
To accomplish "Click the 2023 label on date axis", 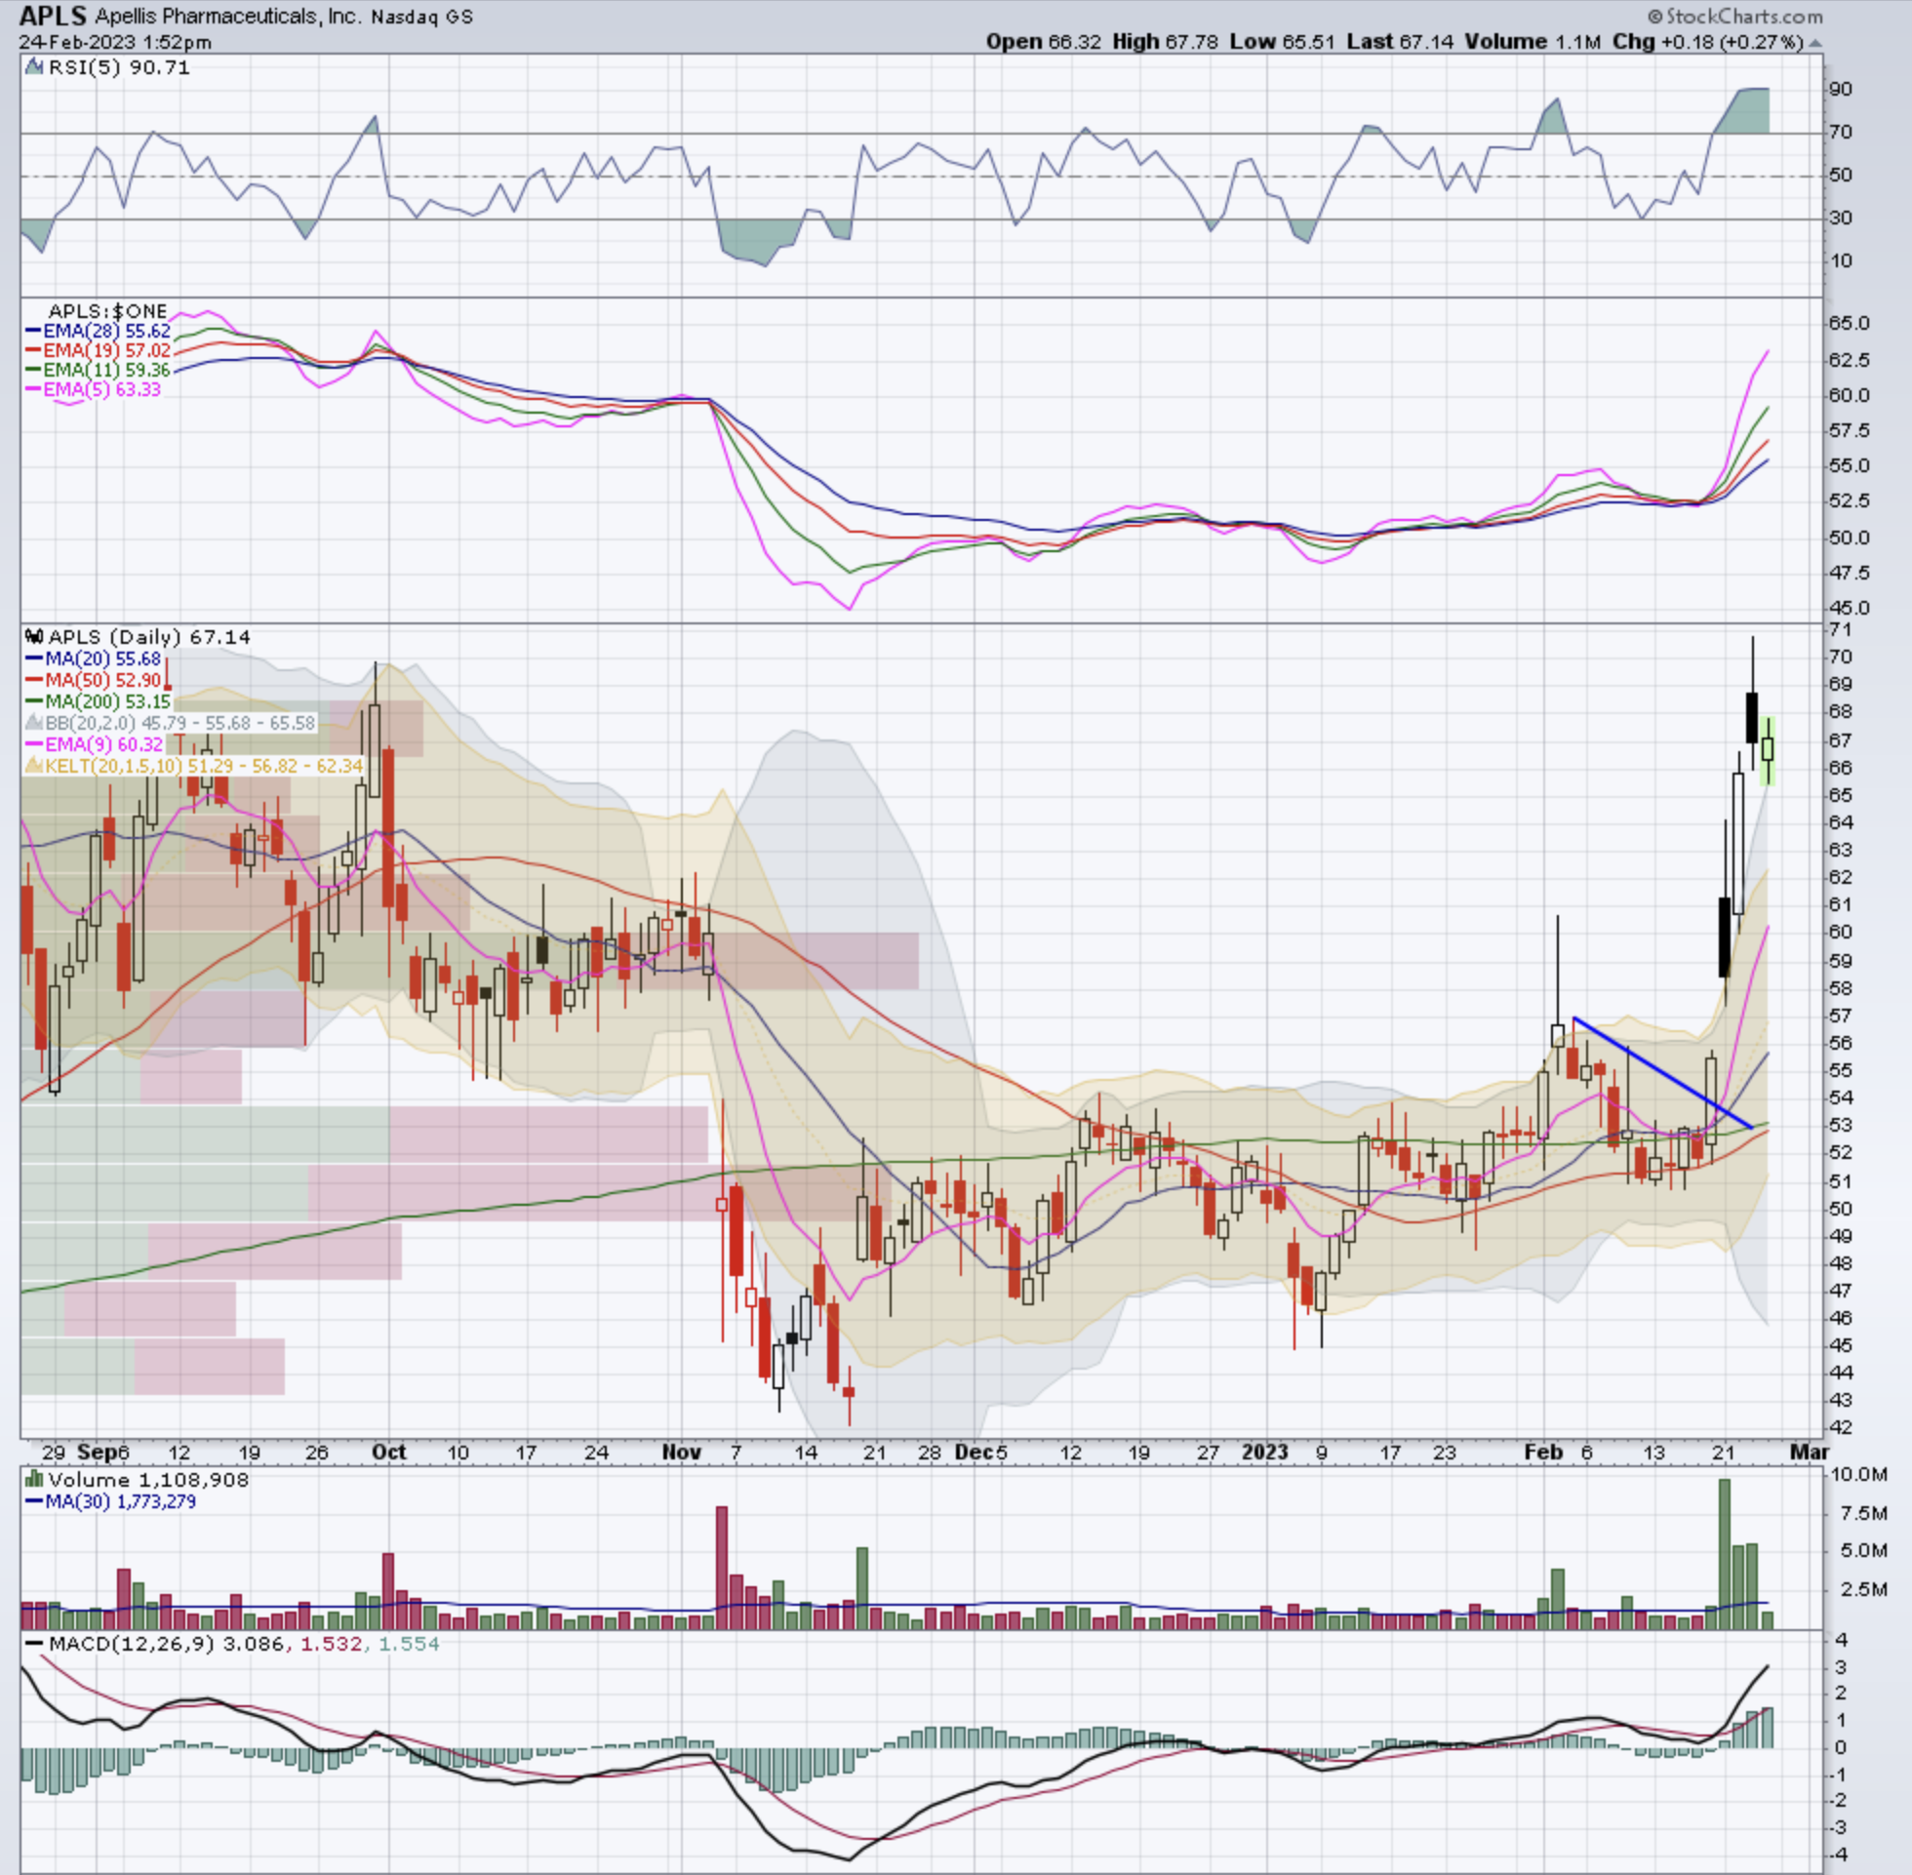I will point(1265,1453).
